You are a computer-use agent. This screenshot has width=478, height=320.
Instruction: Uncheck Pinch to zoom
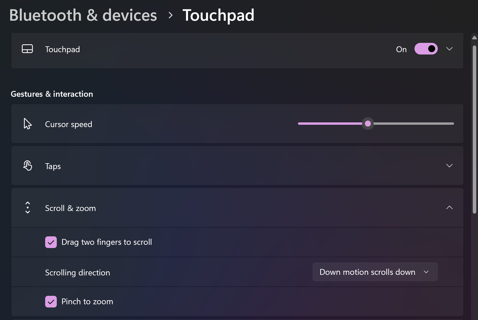51,302
